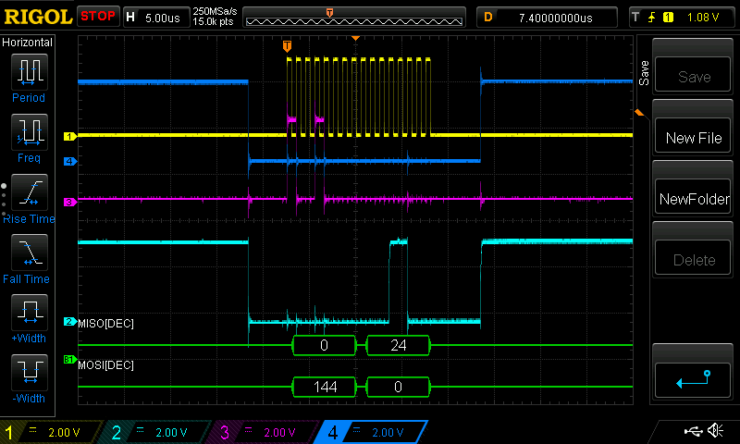The image size is (740, 444).
Task: Click the channel 3 magenta ground marker
Action: [x=70, y=202]
